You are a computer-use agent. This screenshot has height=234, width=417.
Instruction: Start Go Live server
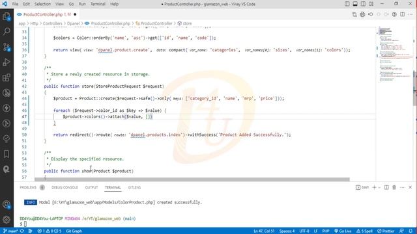(343, 231)
